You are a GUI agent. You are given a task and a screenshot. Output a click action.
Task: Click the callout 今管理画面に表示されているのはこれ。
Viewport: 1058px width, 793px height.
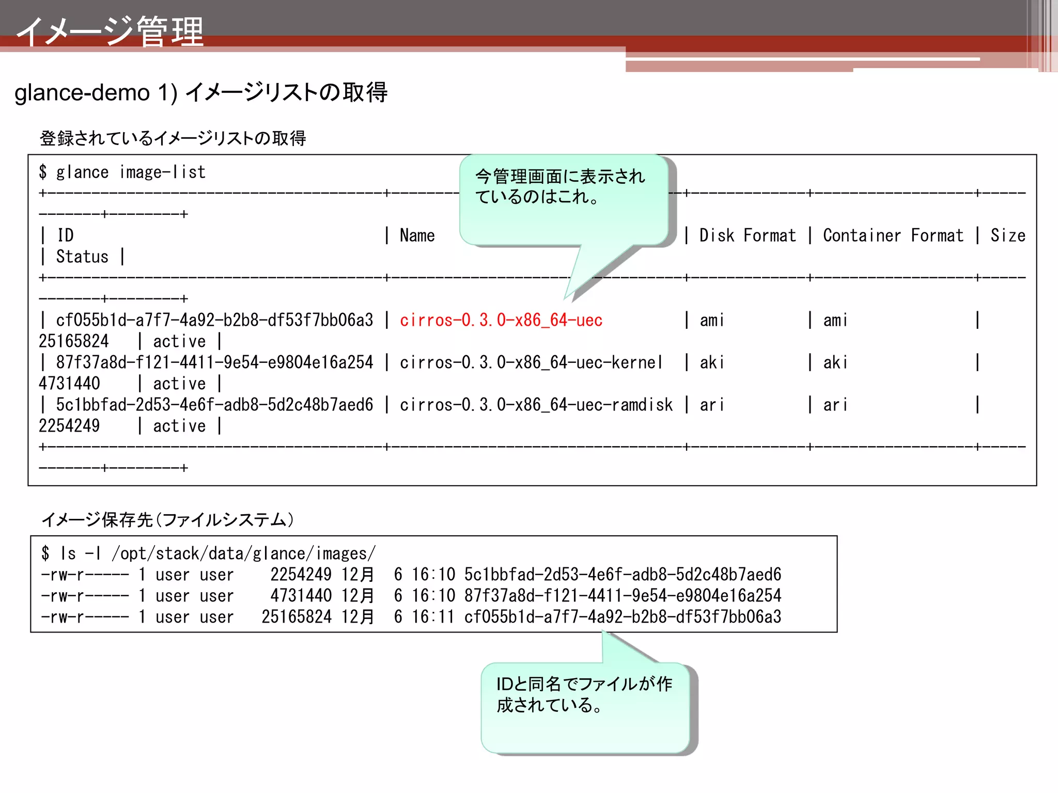click(564, 199)
